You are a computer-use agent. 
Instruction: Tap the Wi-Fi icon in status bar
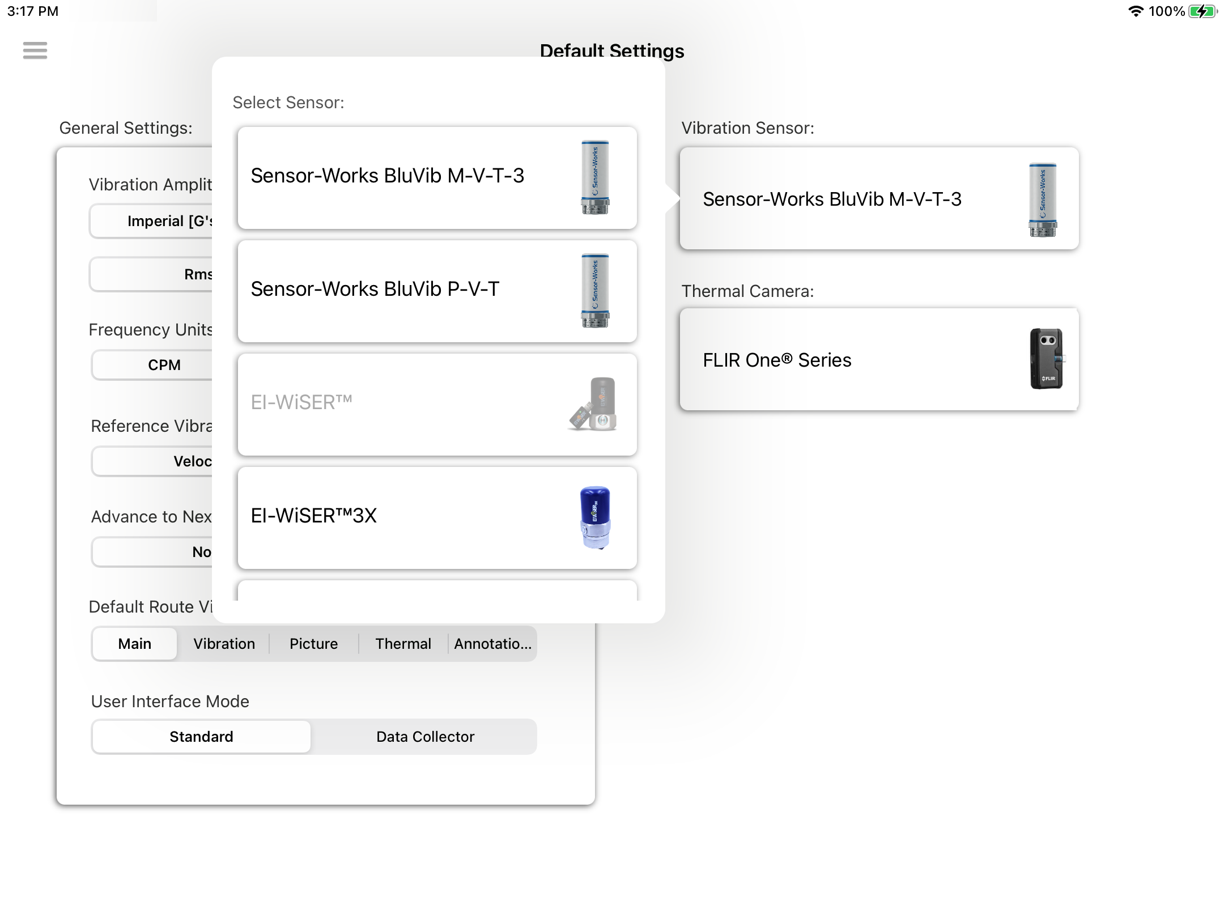[x=1136, y=11]
